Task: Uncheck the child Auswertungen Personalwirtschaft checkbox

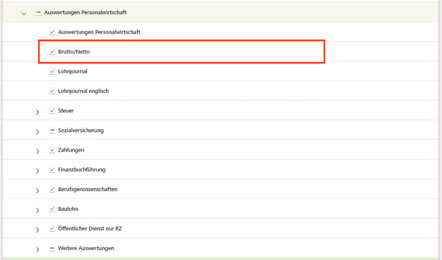Action: pos(52,32)
